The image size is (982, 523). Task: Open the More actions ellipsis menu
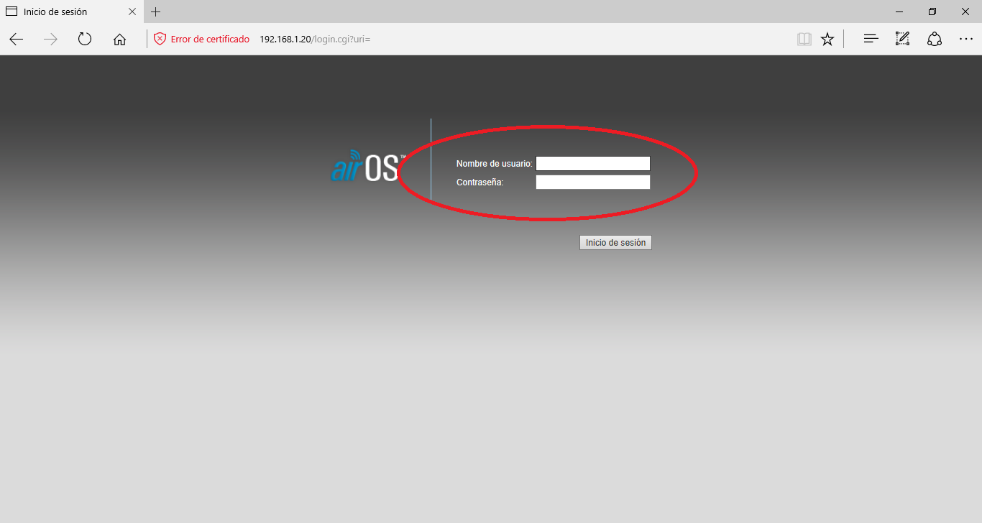pos(966,40)
